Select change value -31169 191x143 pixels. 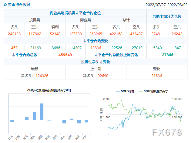(35, 48)
